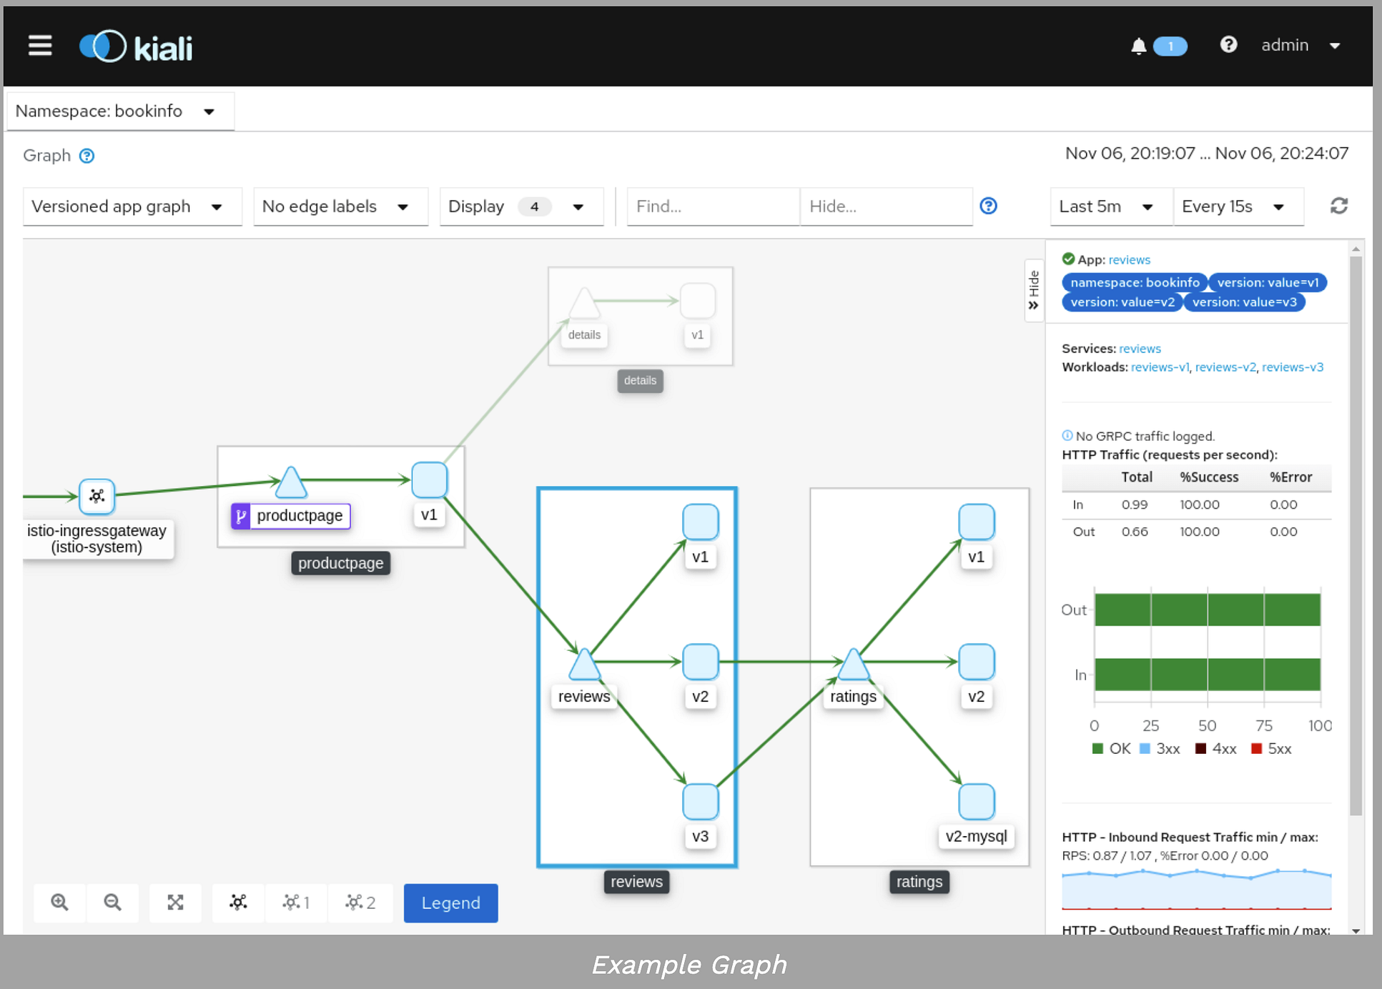This screenshot has height=989, width=1382.
Task: Click the reviews service link
Action: click(x=1140, y=349)
